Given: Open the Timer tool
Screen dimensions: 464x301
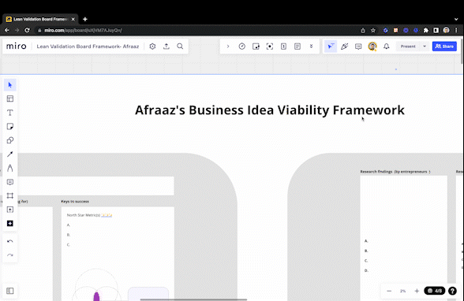Looking at the screenshot, I should click(242, 46).
